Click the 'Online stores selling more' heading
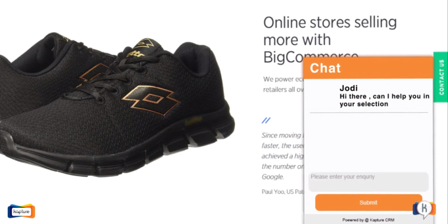This screenshot has height=224, width=448. (x=330, y=40)
